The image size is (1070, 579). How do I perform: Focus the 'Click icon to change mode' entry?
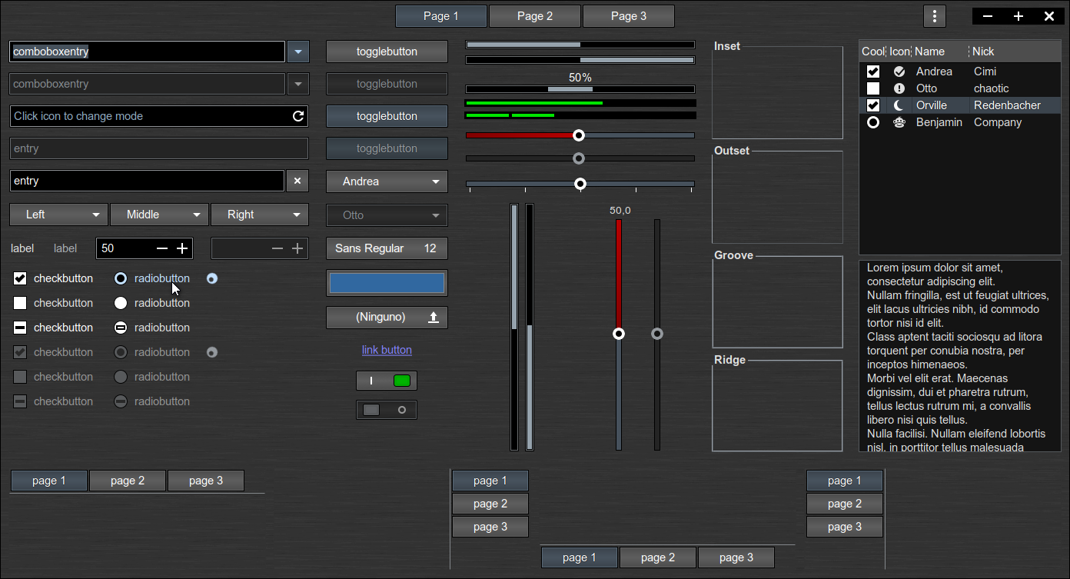click(x=159, y=116)
